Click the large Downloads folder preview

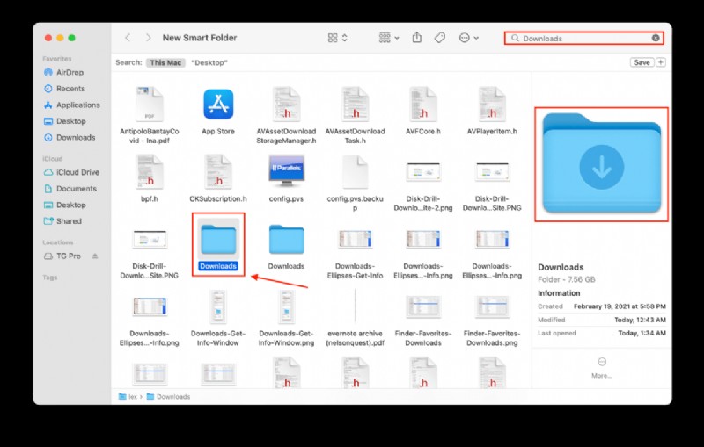[602, 164]
